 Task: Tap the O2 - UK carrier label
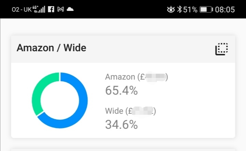point(21,10)
